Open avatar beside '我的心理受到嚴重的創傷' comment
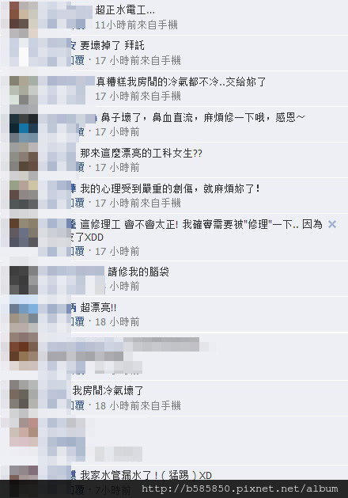Image resolution: width=348 pixels, height=498 pixels. click(x=24, y=195)
